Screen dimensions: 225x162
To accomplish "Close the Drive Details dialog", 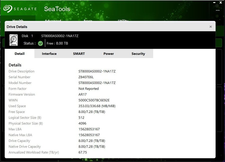I will tap(210, 27).
